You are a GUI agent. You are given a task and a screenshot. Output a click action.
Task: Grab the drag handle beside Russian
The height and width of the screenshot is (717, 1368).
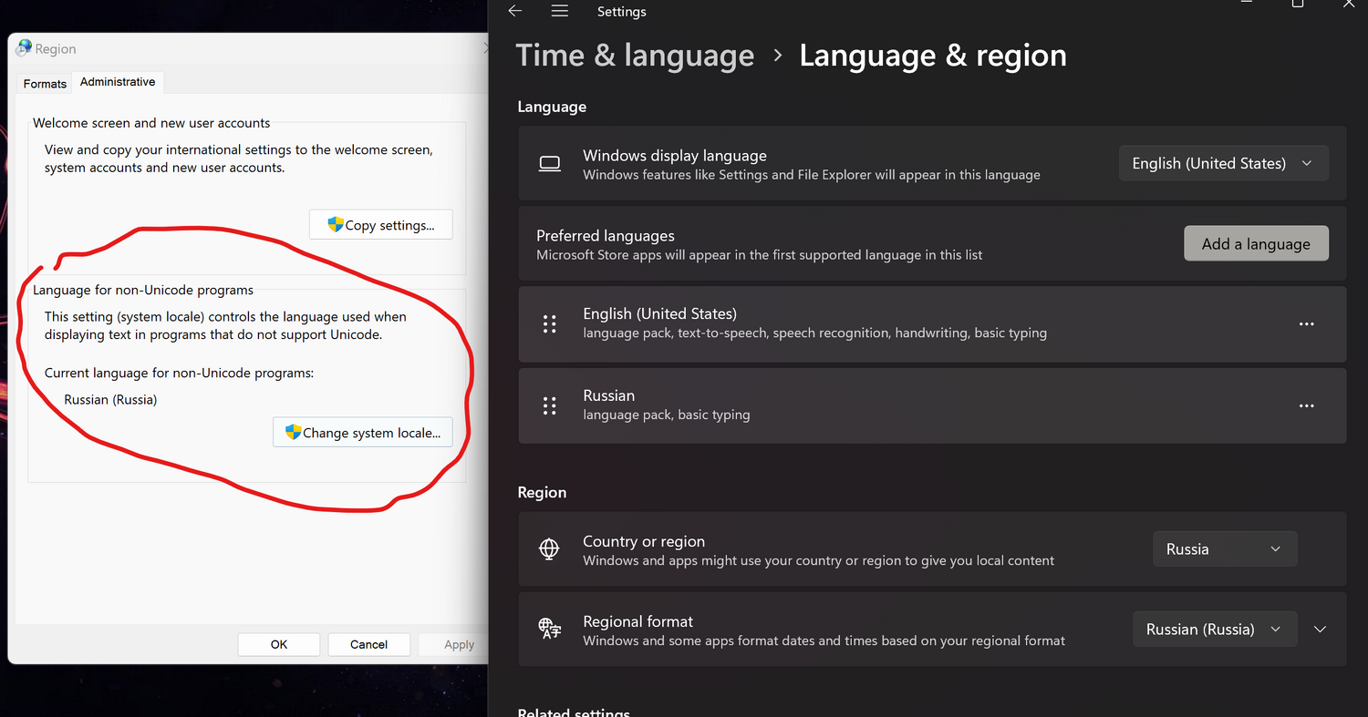click(549, 406)
